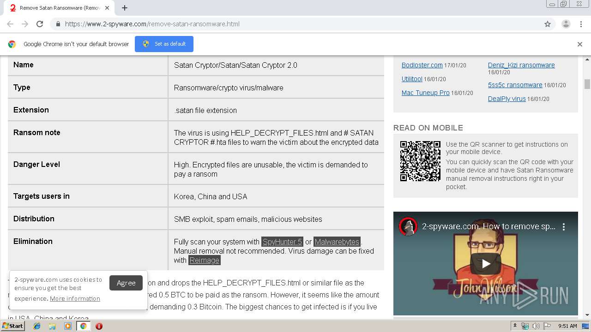Open Windows Explorer folder in taskbar
The height and width of the screenshot is (332, 591).
[52, 326]
